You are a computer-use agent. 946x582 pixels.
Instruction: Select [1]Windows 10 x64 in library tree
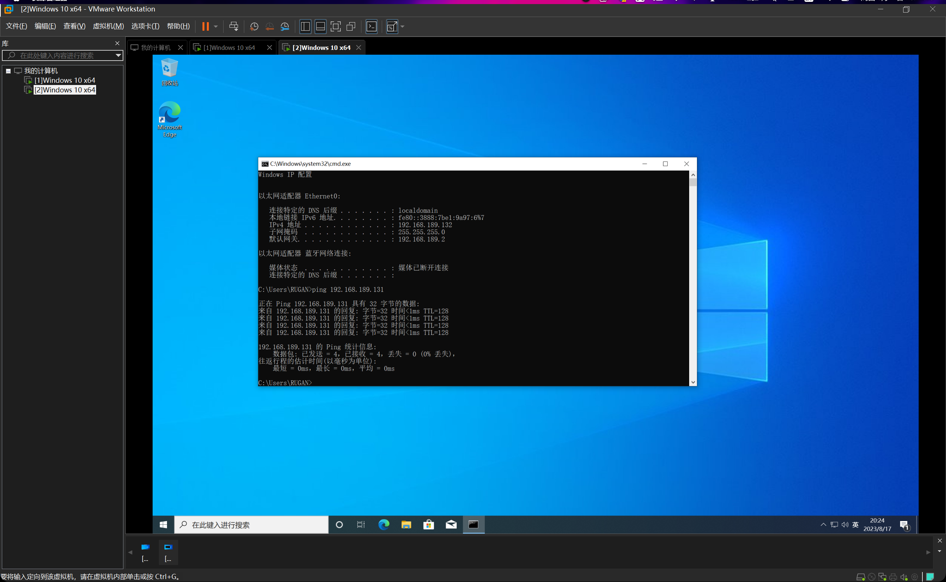click(x=65, y=80)
